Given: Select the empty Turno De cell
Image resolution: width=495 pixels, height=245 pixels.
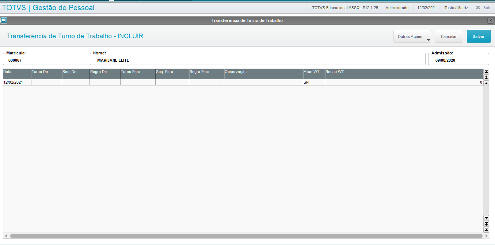Looking at the screenshot, I should coord(46,83).
